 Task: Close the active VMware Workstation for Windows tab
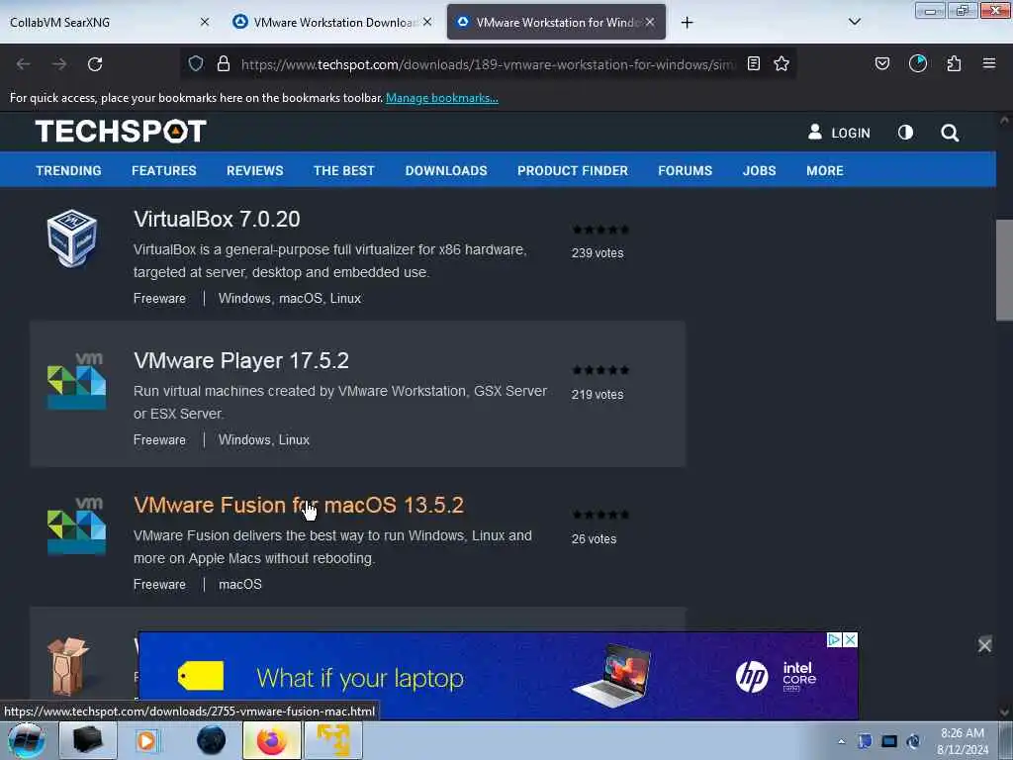[x=650, y=22]
